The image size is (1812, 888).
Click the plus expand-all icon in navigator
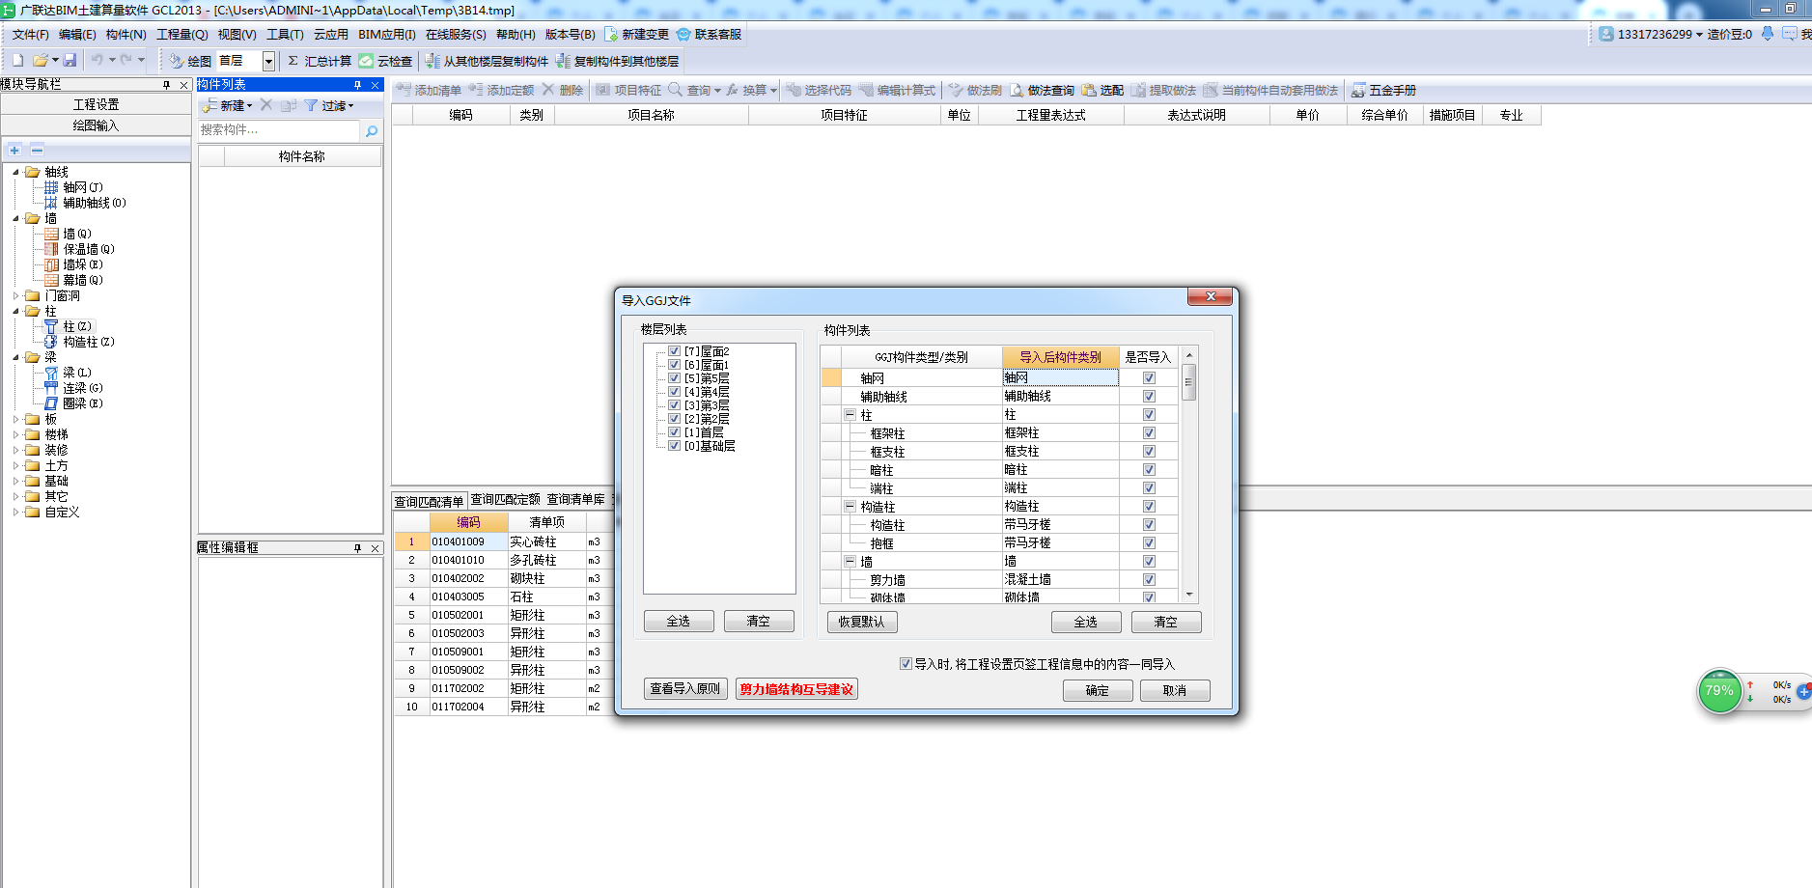(14, 150)
